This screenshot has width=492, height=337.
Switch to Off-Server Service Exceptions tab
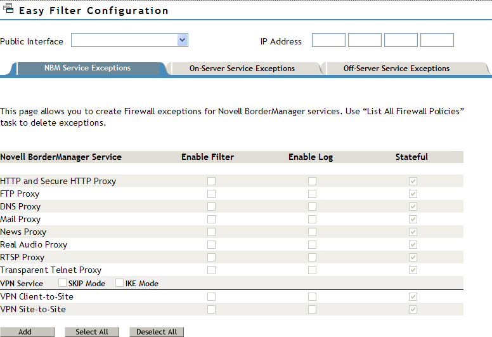click(397, 69)
